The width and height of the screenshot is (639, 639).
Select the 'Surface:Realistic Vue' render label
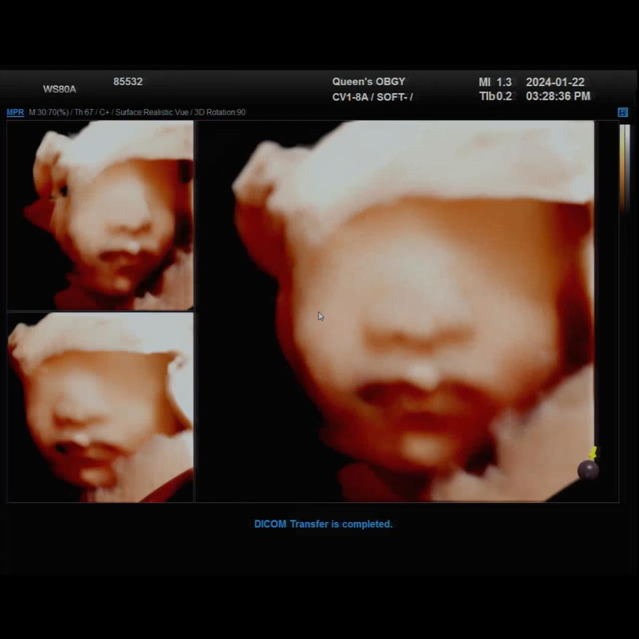pos(152,112)
